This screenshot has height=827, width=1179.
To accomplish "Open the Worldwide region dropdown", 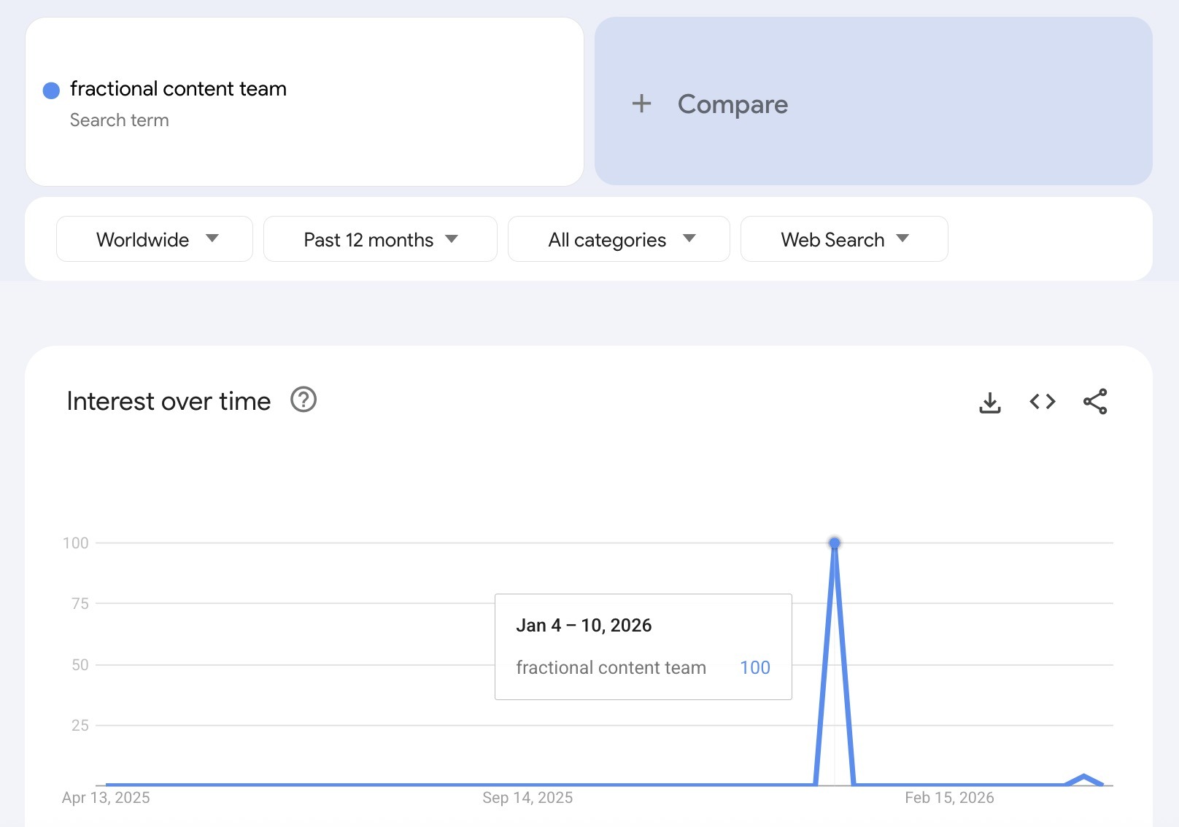I will (x=153, y=238).
